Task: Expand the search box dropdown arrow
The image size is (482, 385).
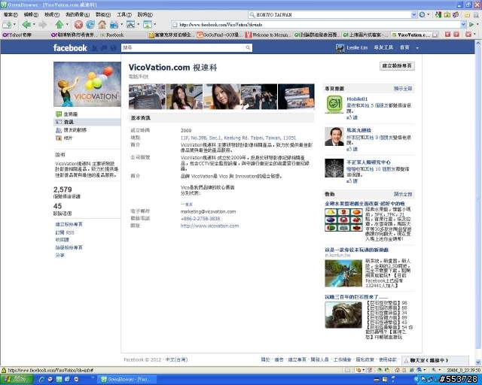Action: [413, 14]
